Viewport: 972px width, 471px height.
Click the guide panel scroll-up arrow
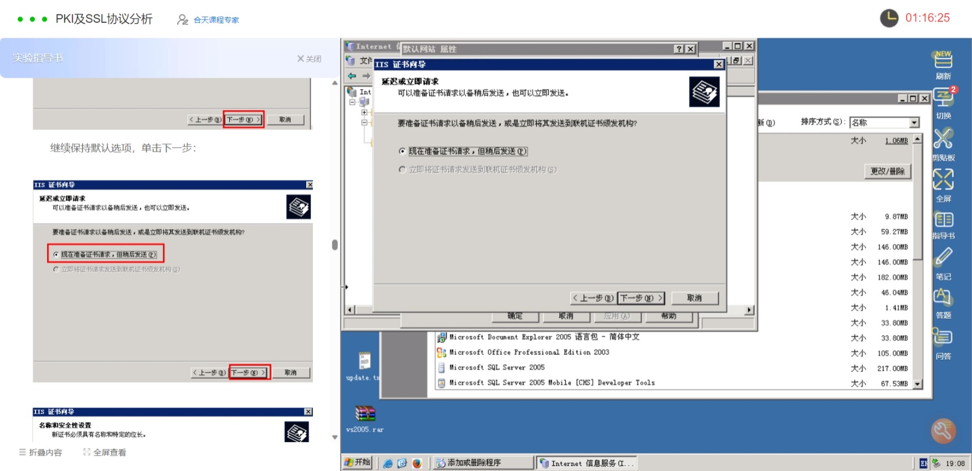click(335, 83)
